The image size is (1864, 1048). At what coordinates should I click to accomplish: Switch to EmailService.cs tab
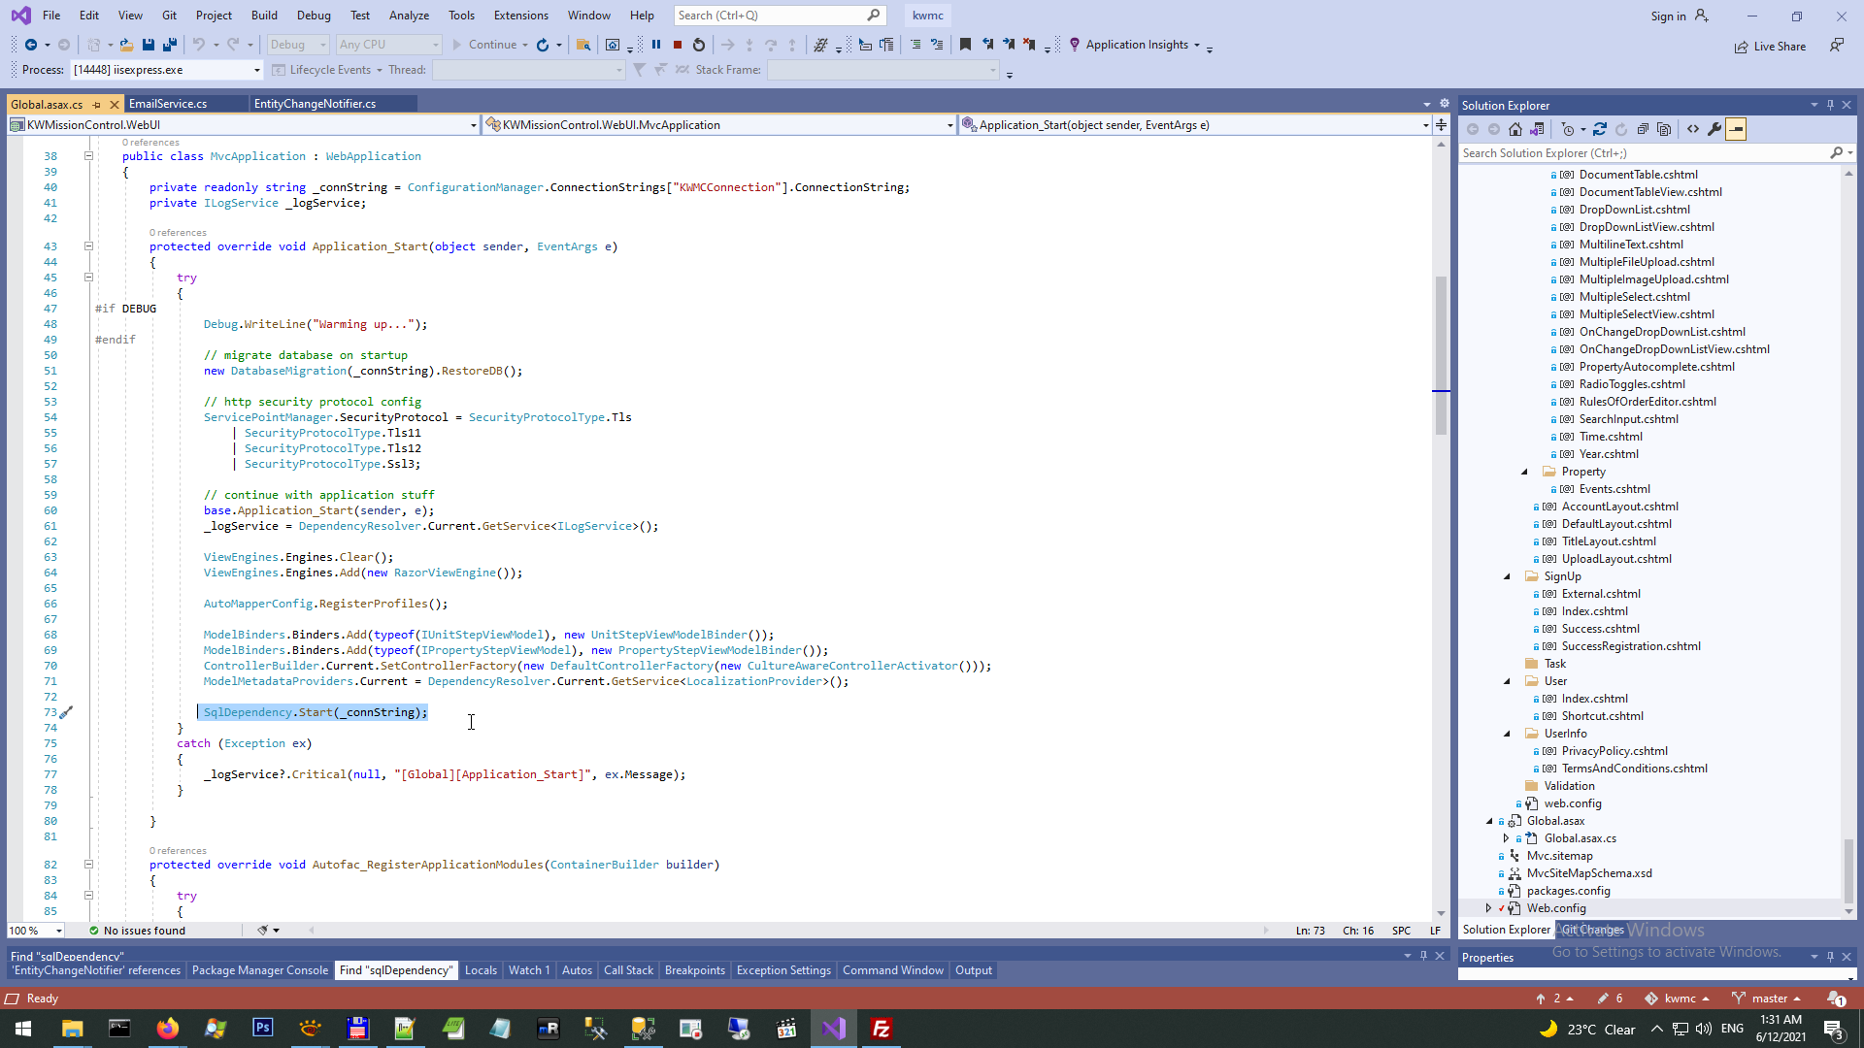pos(168,104)
